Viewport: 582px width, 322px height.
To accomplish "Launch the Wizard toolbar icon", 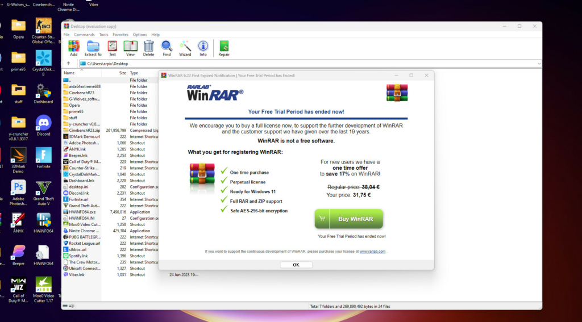I will pyautogui.click(x=185, y=46).
